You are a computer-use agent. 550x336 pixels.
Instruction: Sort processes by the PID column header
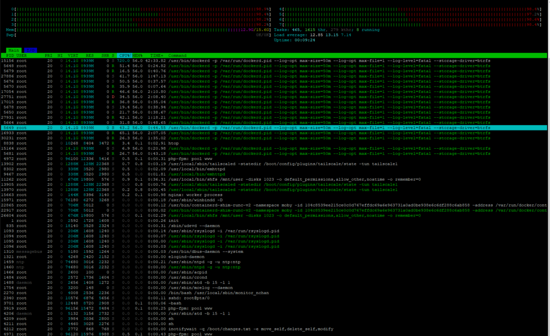pos(10,56)
